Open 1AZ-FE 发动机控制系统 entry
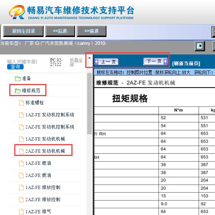215x215 pixels. 50,115
